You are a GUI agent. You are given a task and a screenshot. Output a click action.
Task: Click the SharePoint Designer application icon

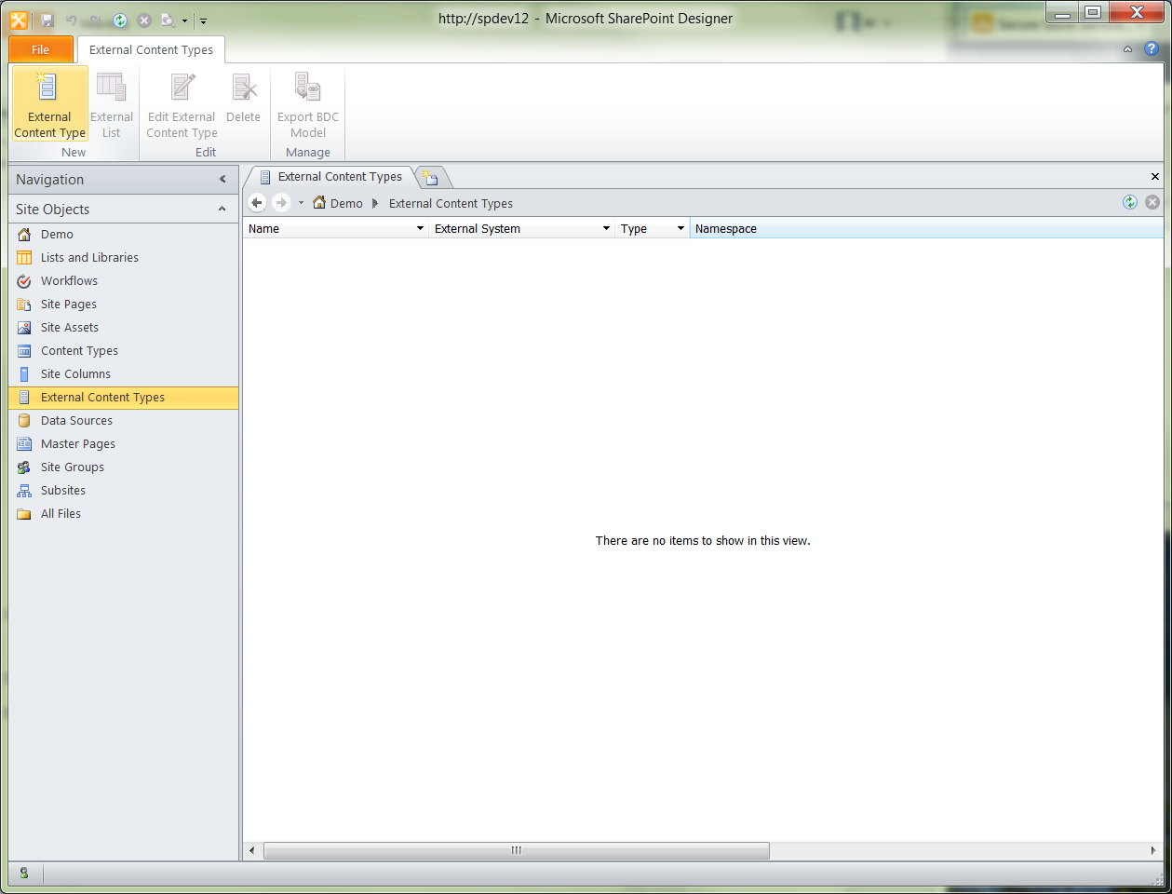[x=19, y=20]
